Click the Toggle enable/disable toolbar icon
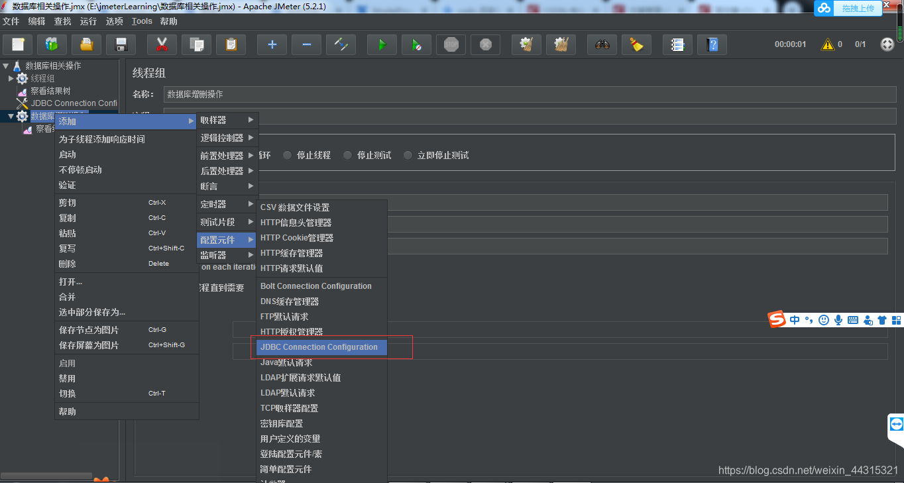This screenshot has width=904, height=483. [x=341, y=44]
